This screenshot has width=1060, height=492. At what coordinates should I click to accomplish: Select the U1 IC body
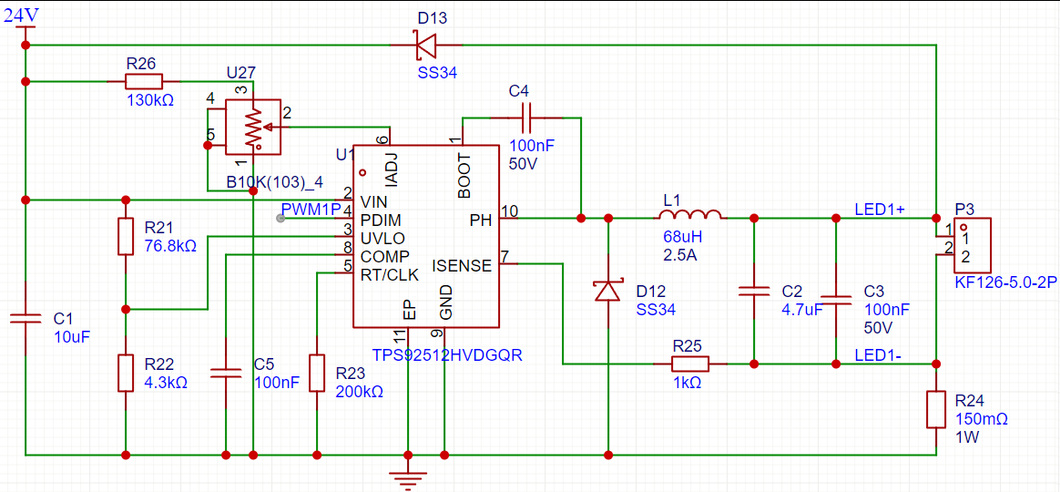coord(426,235)
